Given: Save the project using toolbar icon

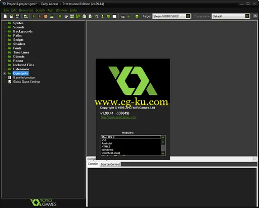Looking at the screenshot, I should pos(17,16).
